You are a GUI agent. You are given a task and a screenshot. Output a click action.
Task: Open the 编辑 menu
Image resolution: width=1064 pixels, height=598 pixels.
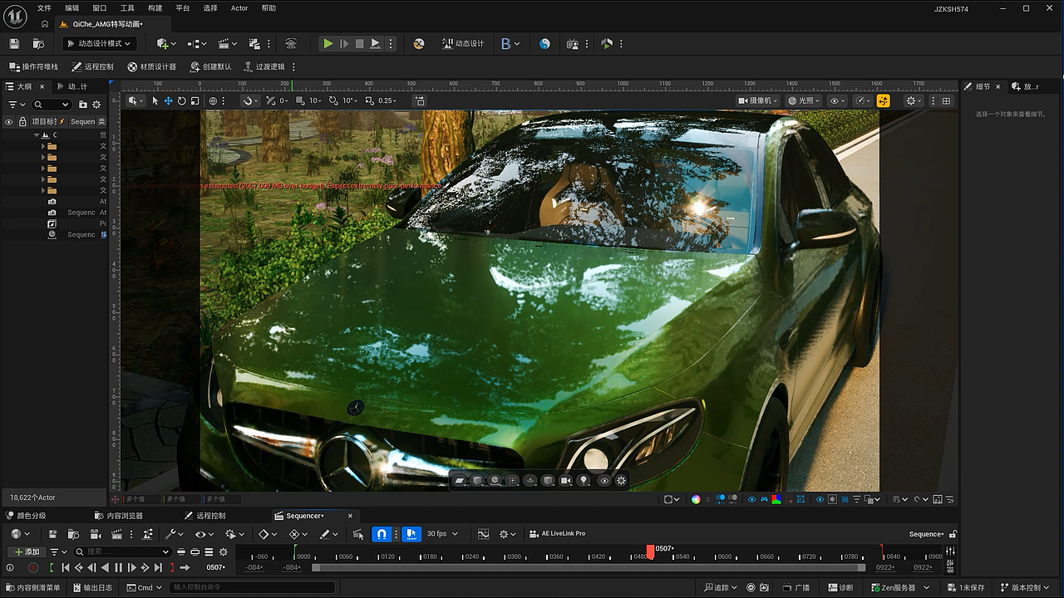point(72,8)
